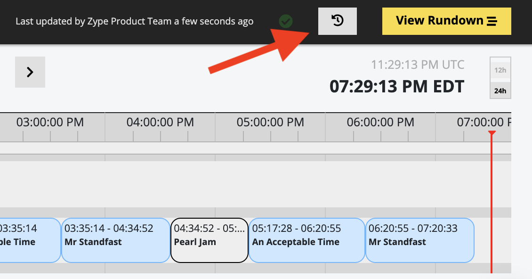Click the 07:00:00 PM ruler label

(484, 122)
